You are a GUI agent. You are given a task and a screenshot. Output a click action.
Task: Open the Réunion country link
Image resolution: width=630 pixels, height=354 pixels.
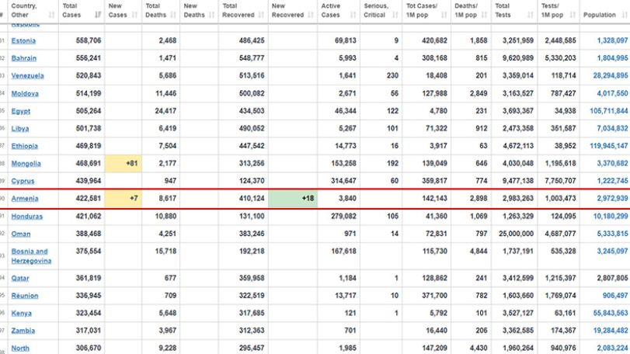25,296
